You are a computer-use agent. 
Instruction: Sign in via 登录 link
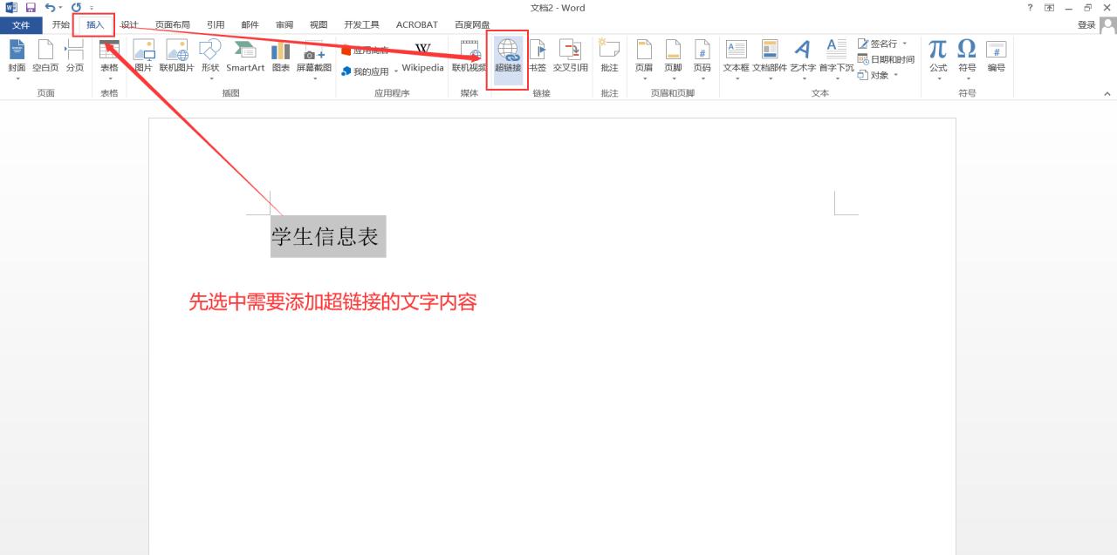tap(1086, 25)
